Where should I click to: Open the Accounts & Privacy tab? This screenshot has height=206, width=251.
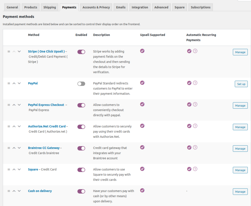[x=96, y=8]
